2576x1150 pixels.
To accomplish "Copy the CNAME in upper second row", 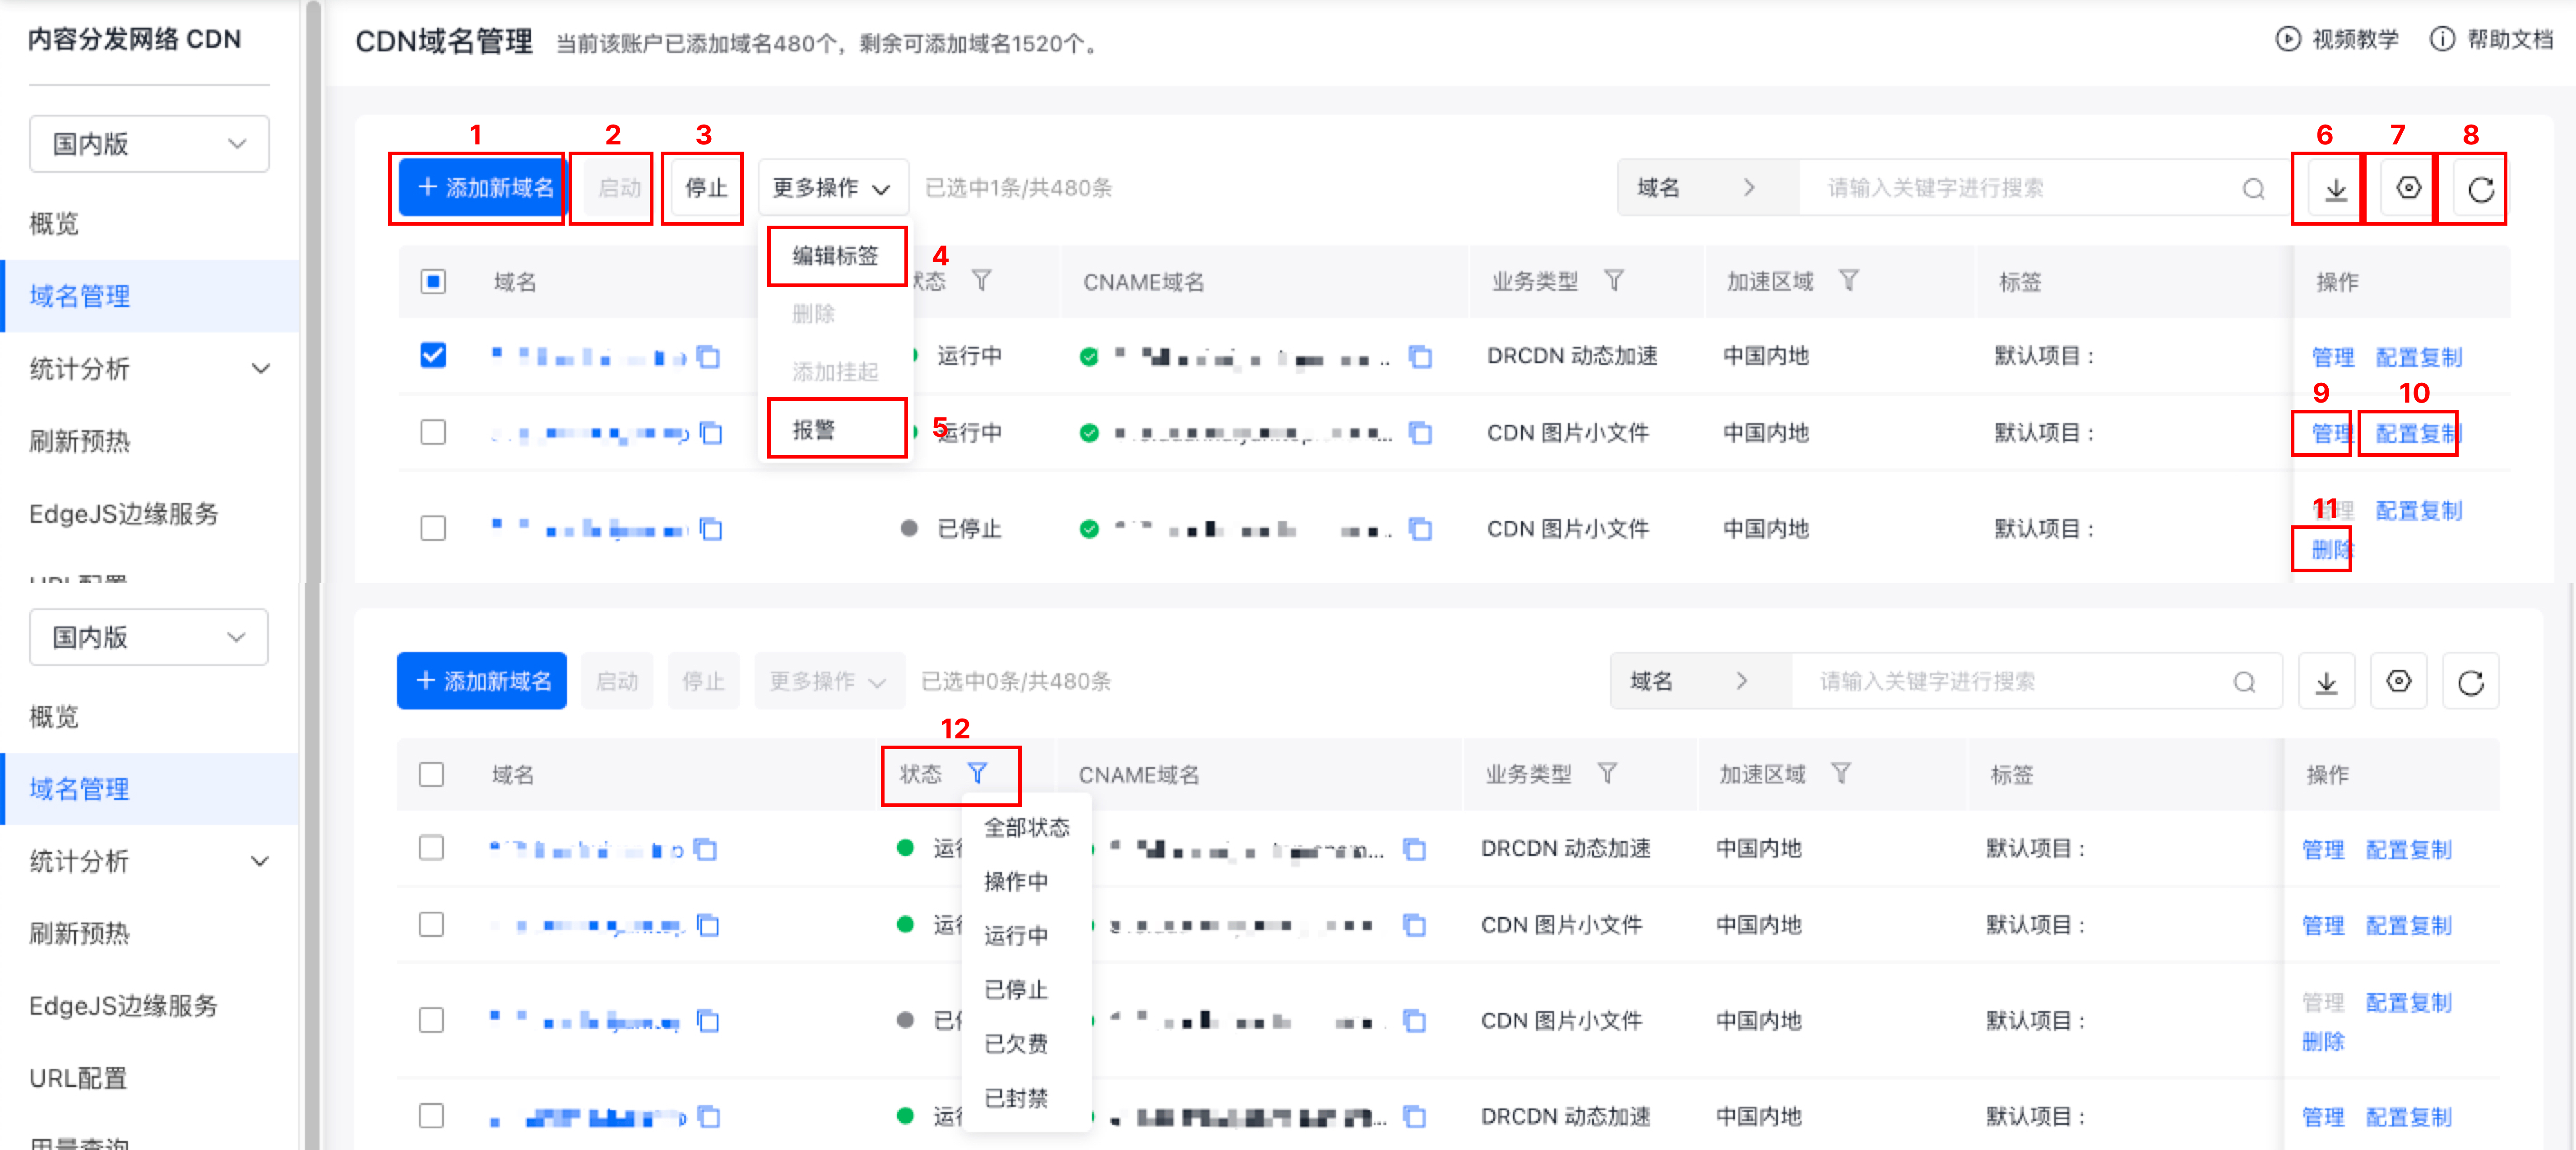I will tap(1420, 433).
